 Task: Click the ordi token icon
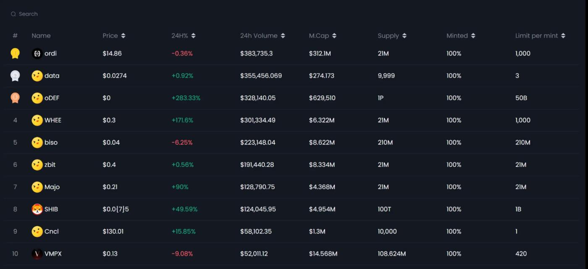tap(37, 54)
